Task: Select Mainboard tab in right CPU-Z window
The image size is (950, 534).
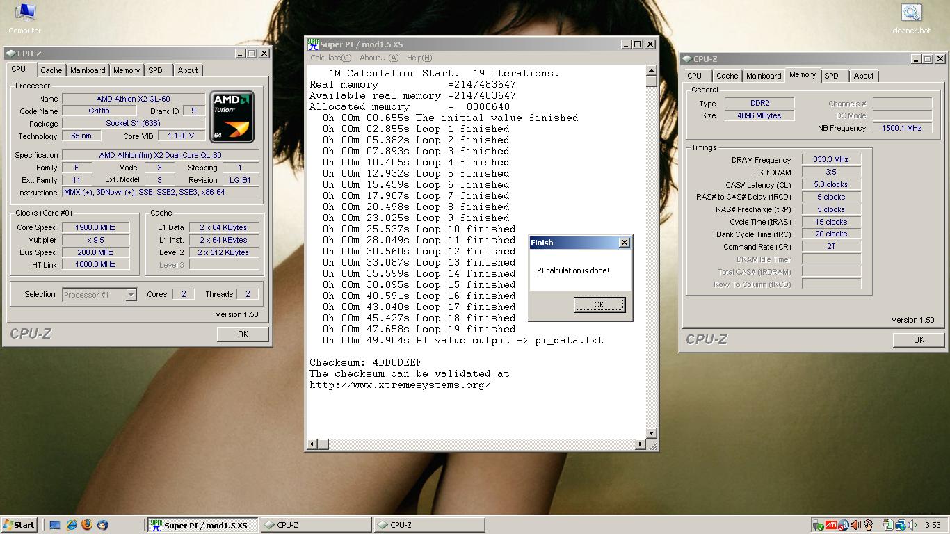Action: (x=764, y=76)
